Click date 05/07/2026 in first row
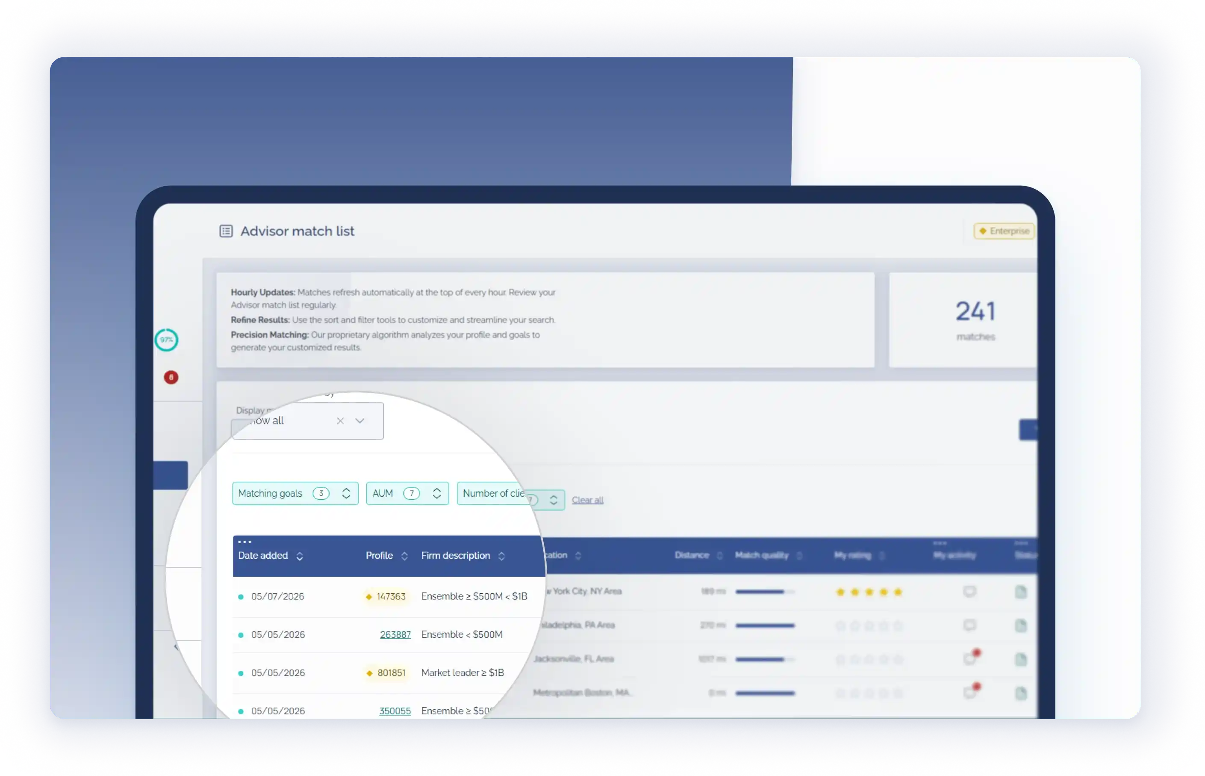Image resolution: width=1205 pixels, height=776 pixels. click(x=277, y=597)
